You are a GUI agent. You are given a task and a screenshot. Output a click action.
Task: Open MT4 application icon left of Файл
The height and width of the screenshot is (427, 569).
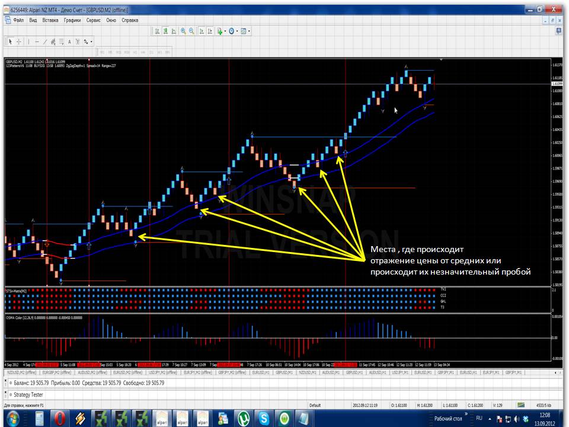pyautogui.click(x=8, y=20)
